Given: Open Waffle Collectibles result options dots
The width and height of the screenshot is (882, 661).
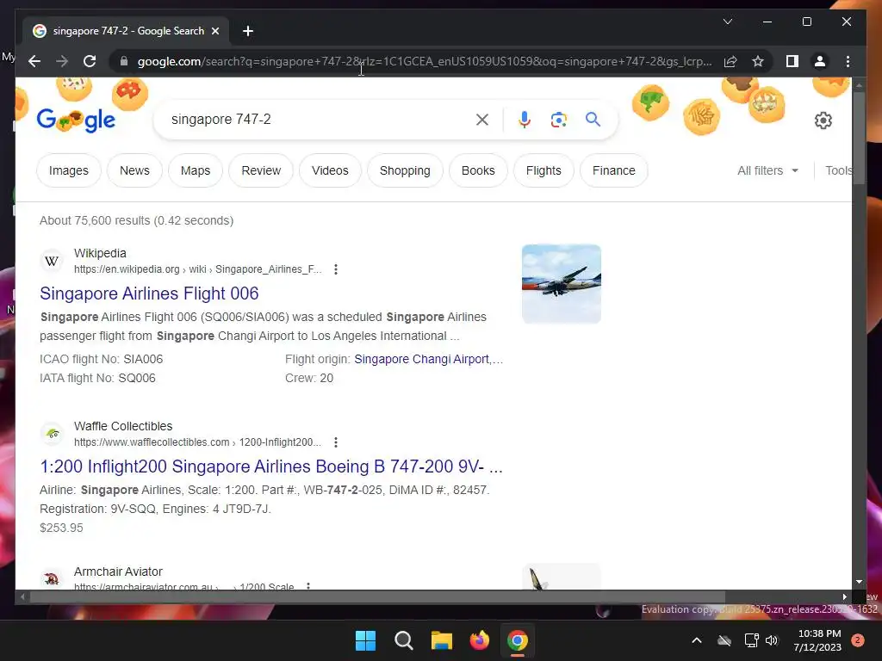Looking at the screenshot, I should point(336,442).
